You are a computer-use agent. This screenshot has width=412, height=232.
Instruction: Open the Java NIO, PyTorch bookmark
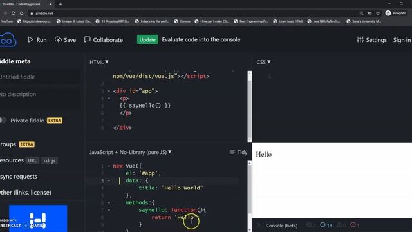click(323, 21)
